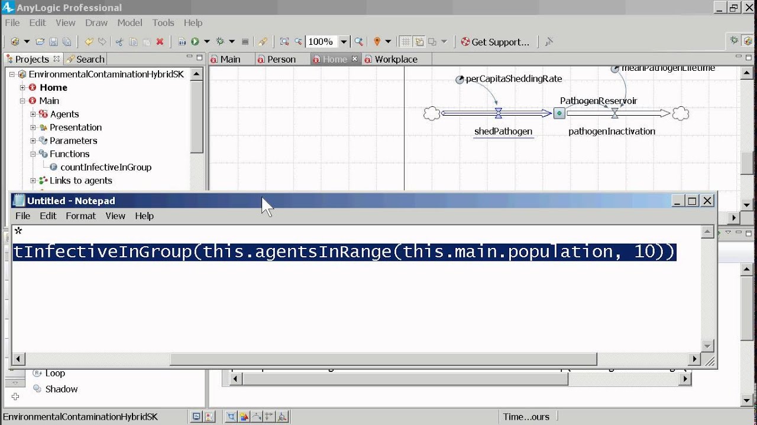Click the green Run model button
The height and width of the screenshot is (425, 757).
(x=195, y=42)
